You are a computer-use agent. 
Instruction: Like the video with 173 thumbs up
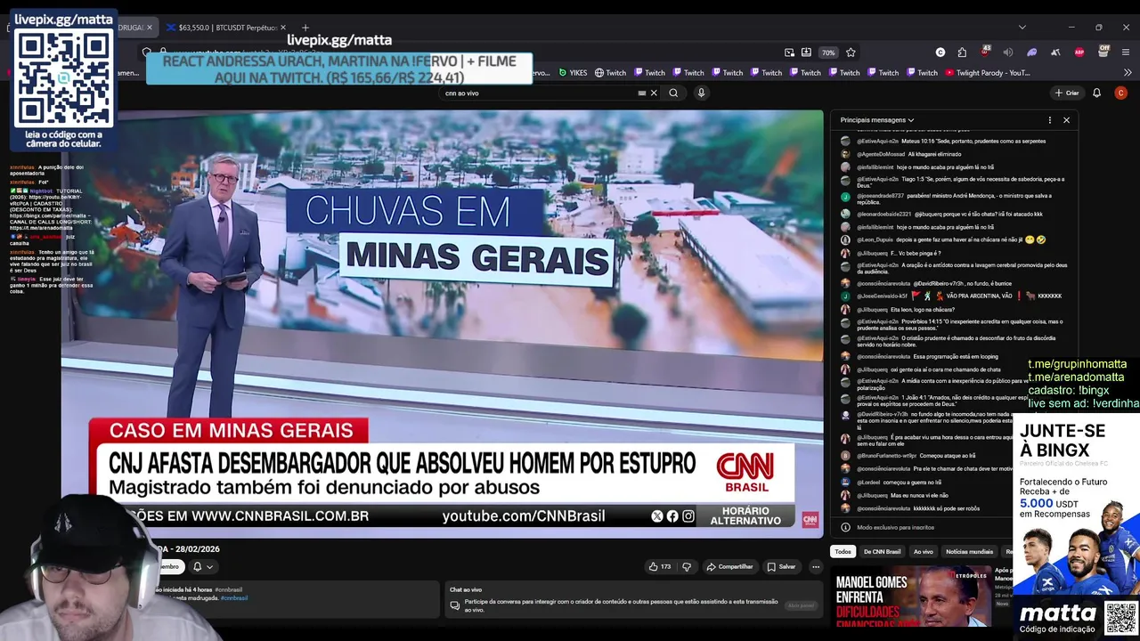[x=660, y=566]
